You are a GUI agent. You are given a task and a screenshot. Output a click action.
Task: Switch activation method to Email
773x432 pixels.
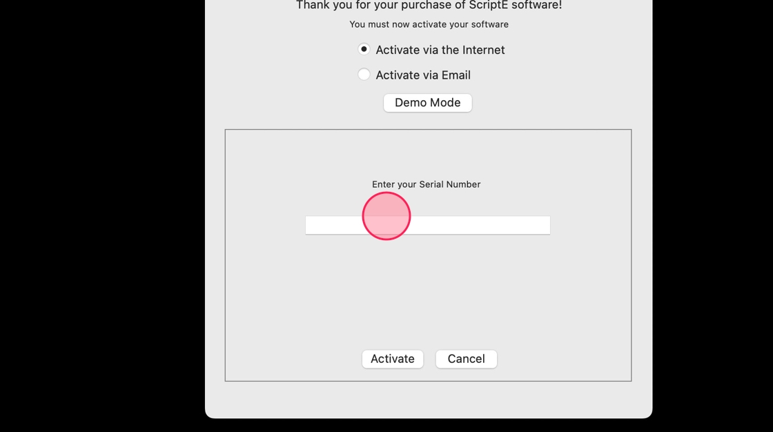tap(364, 75)
